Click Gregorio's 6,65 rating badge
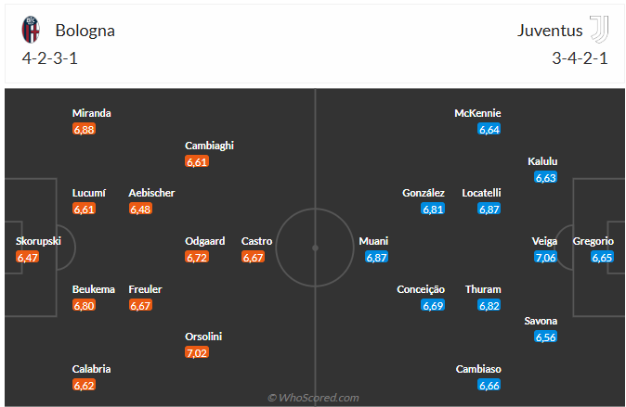The image size is (626, 407). tap(603, 258)
